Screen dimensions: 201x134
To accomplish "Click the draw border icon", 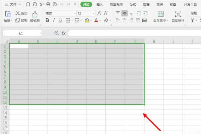I will (x=77, y=20).
